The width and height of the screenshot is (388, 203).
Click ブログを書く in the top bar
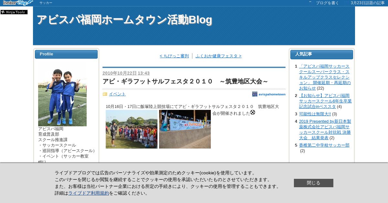tap(327, 3)
